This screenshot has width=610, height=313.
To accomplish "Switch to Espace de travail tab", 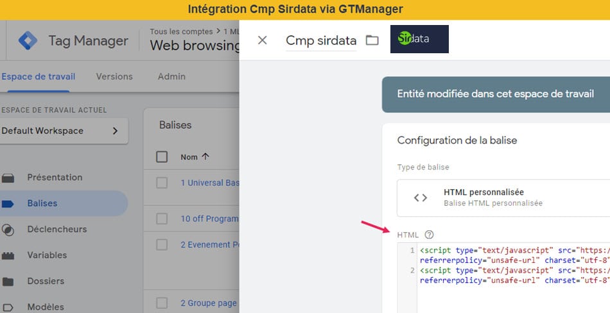I will 38,76.
